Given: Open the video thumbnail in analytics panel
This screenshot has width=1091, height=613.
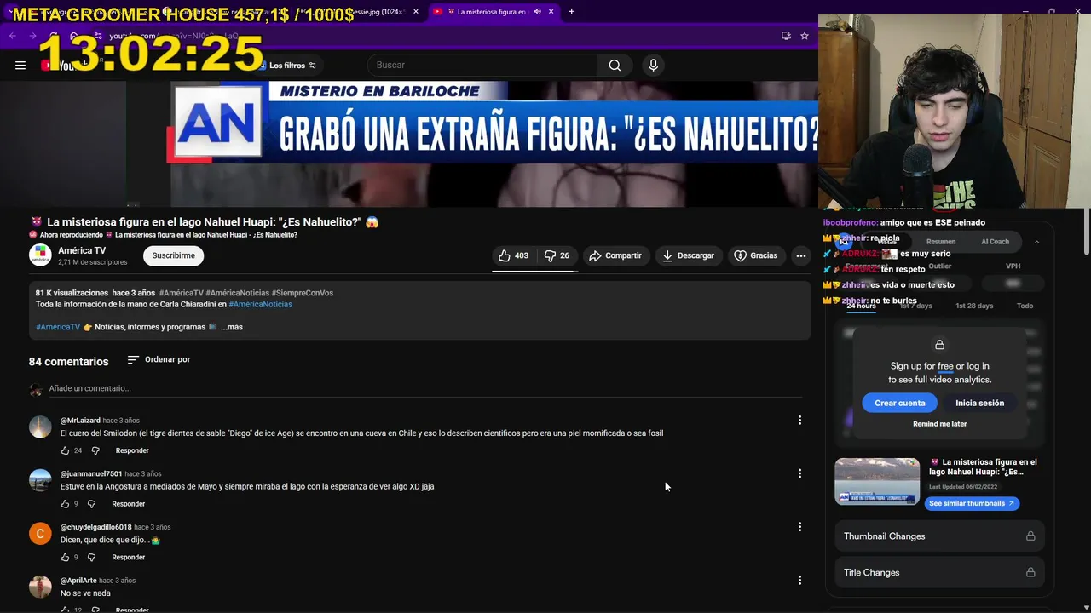Looking at the screenshot, I should tap(877, 482).
